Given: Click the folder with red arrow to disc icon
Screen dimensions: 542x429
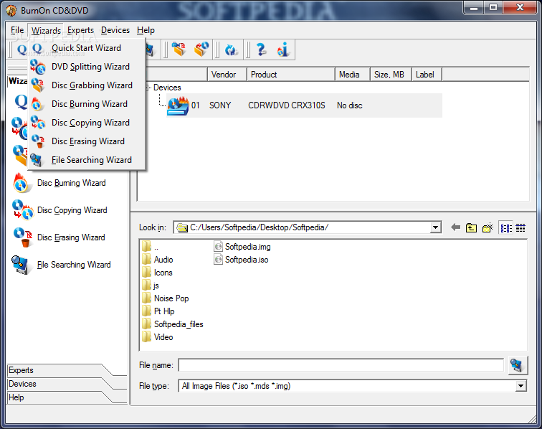Looking at the screenshot, I should coord(201,49).
